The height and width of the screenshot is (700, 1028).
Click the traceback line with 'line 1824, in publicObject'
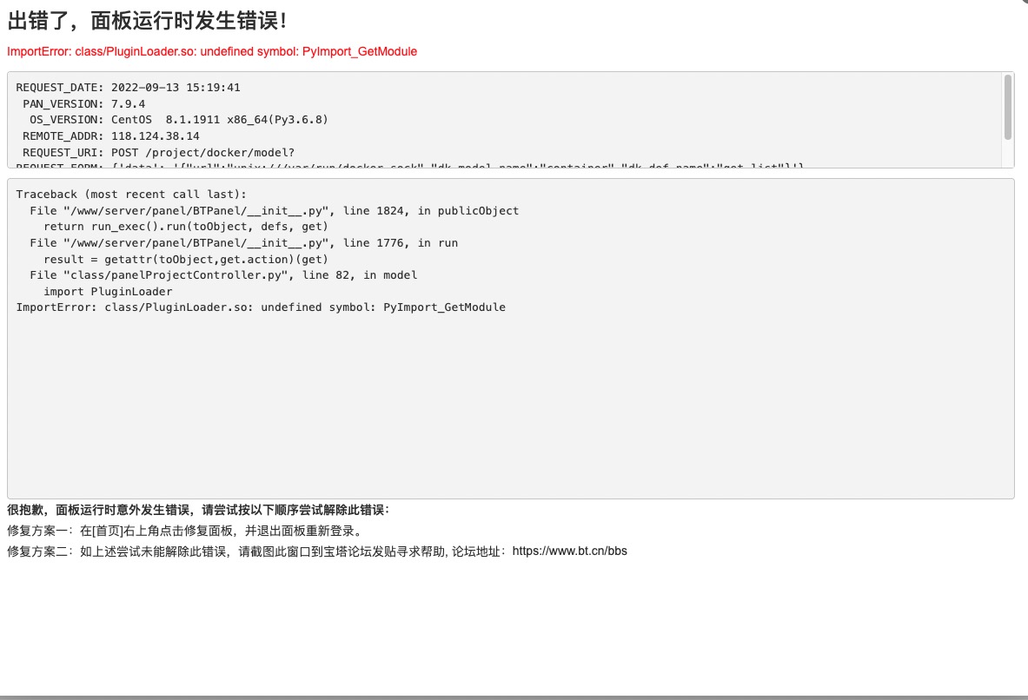click(274, 211)
